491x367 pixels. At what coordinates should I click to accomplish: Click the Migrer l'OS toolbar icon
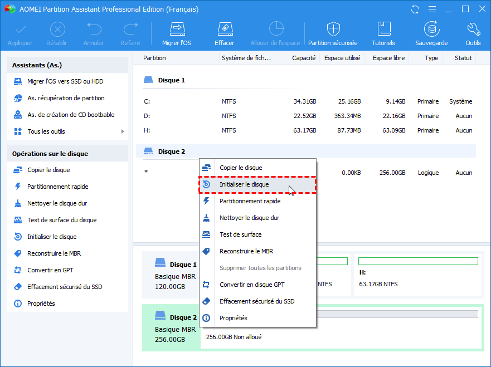coord(177,29)
